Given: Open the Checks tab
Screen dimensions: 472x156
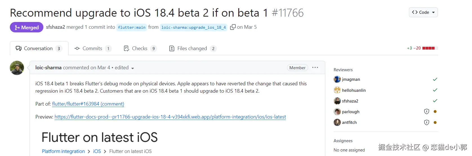Looking at the screenshot, I should 140,48.
